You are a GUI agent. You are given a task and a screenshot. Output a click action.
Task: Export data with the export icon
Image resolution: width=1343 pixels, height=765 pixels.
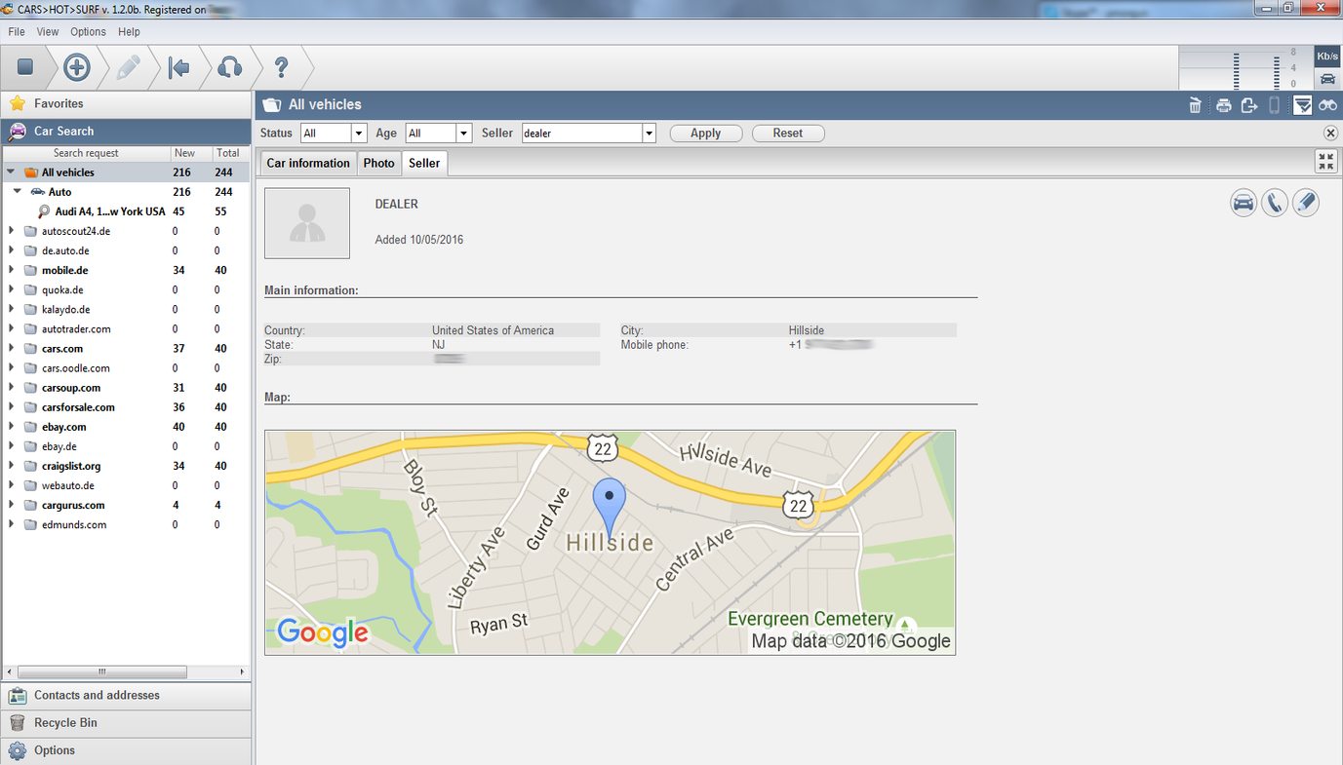point(1248,105)
